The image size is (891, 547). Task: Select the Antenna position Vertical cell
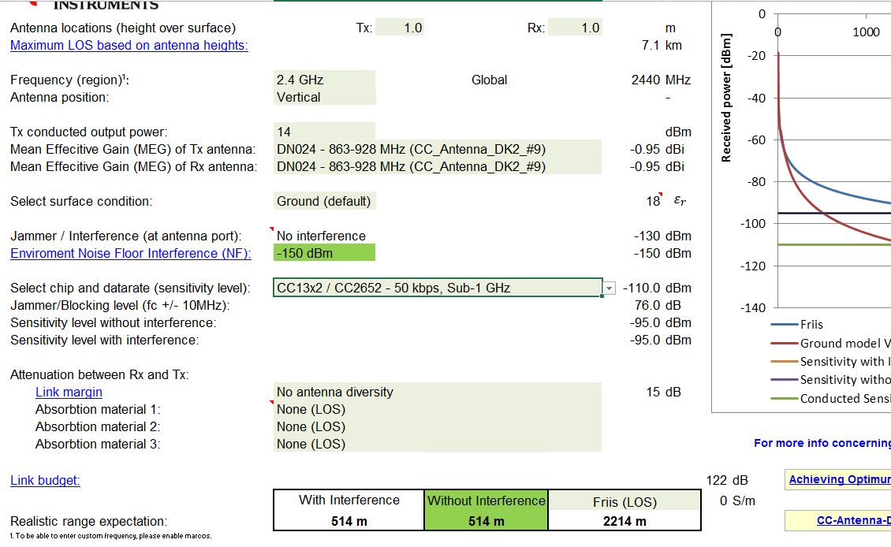(x=324, y=97)
